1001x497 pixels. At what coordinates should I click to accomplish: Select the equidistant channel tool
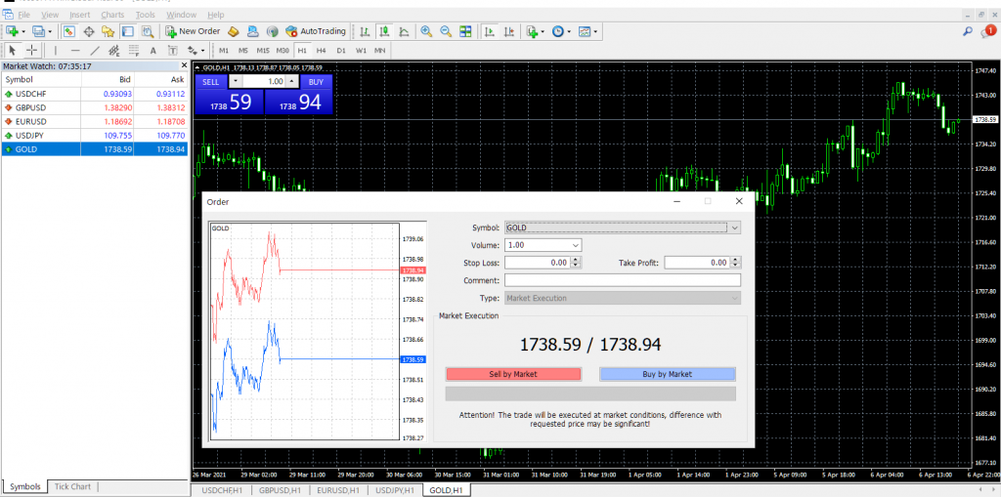[114, 51]
